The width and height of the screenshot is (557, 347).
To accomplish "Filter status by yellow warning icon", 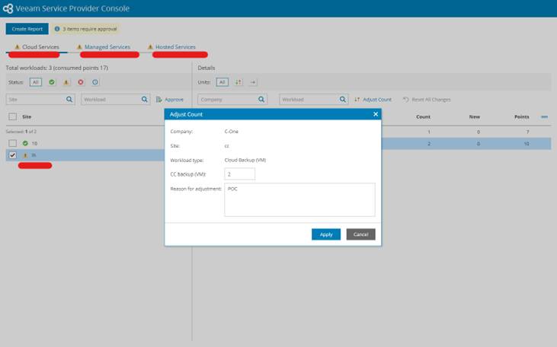I will pyautogui.click(x=66, y=82).
